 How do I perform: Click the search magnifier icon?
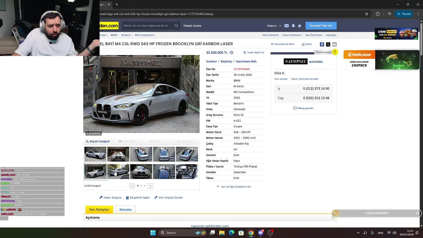[176, 25]
